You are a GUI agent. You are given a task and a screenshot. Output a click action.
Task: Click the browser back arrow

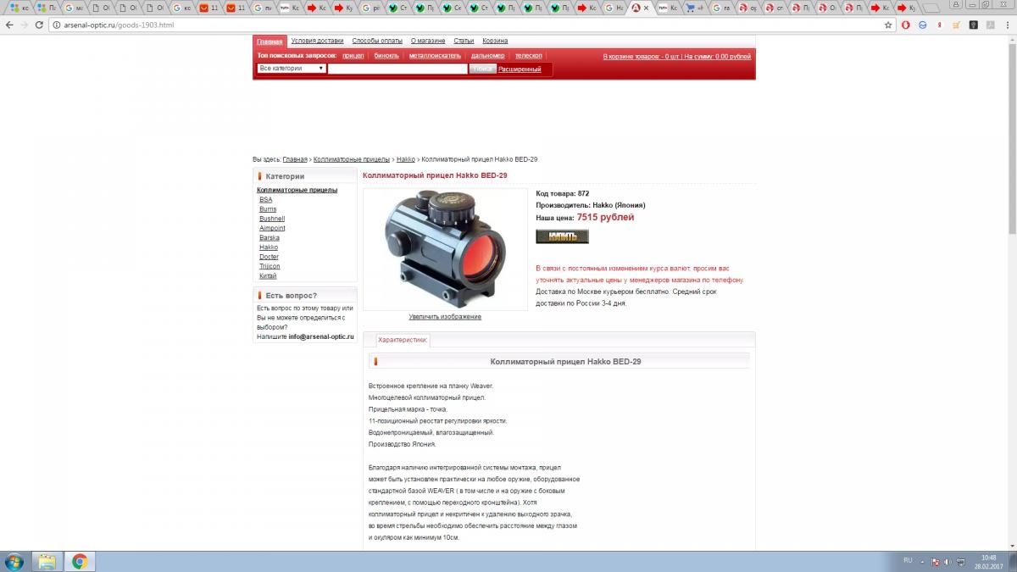[x=9, y=25]
